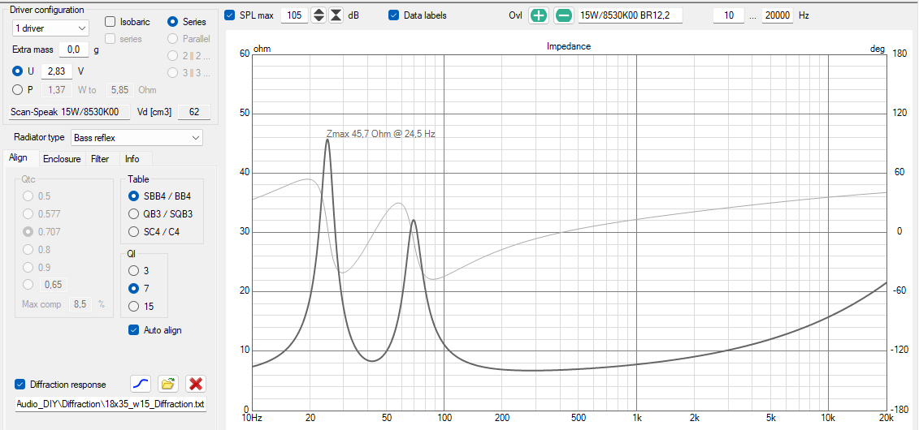Switch to the Filter tab
This screenshot has width=919, height=430.
tap(100, 158)
